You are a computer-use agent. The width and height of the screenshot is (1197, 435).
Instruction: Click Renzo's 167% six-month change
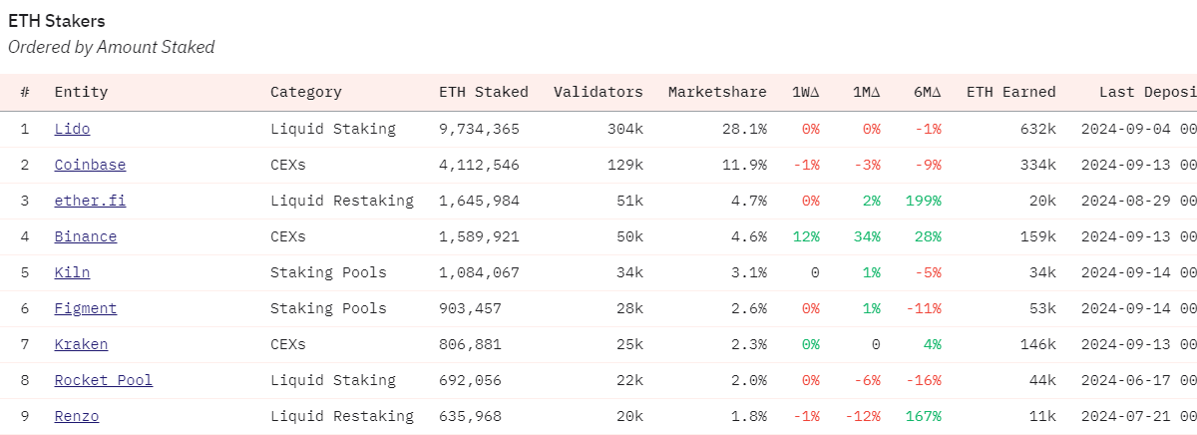click(x=924, y=416)
